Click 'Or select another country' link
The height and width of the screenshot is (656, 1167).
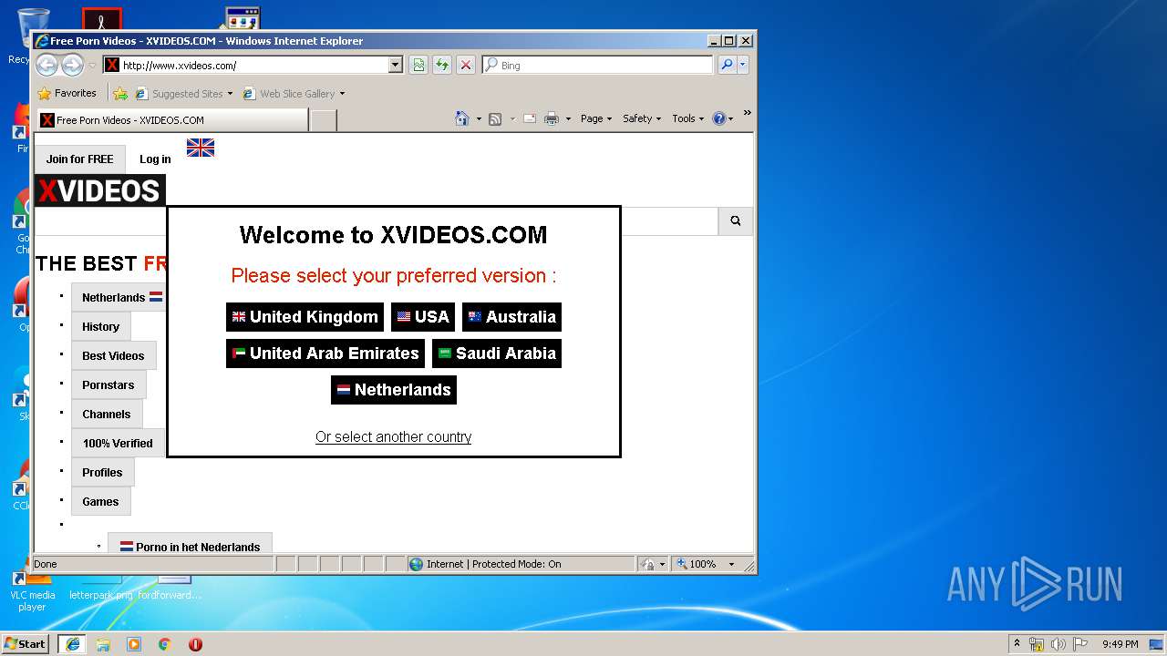tap(393, 437)
